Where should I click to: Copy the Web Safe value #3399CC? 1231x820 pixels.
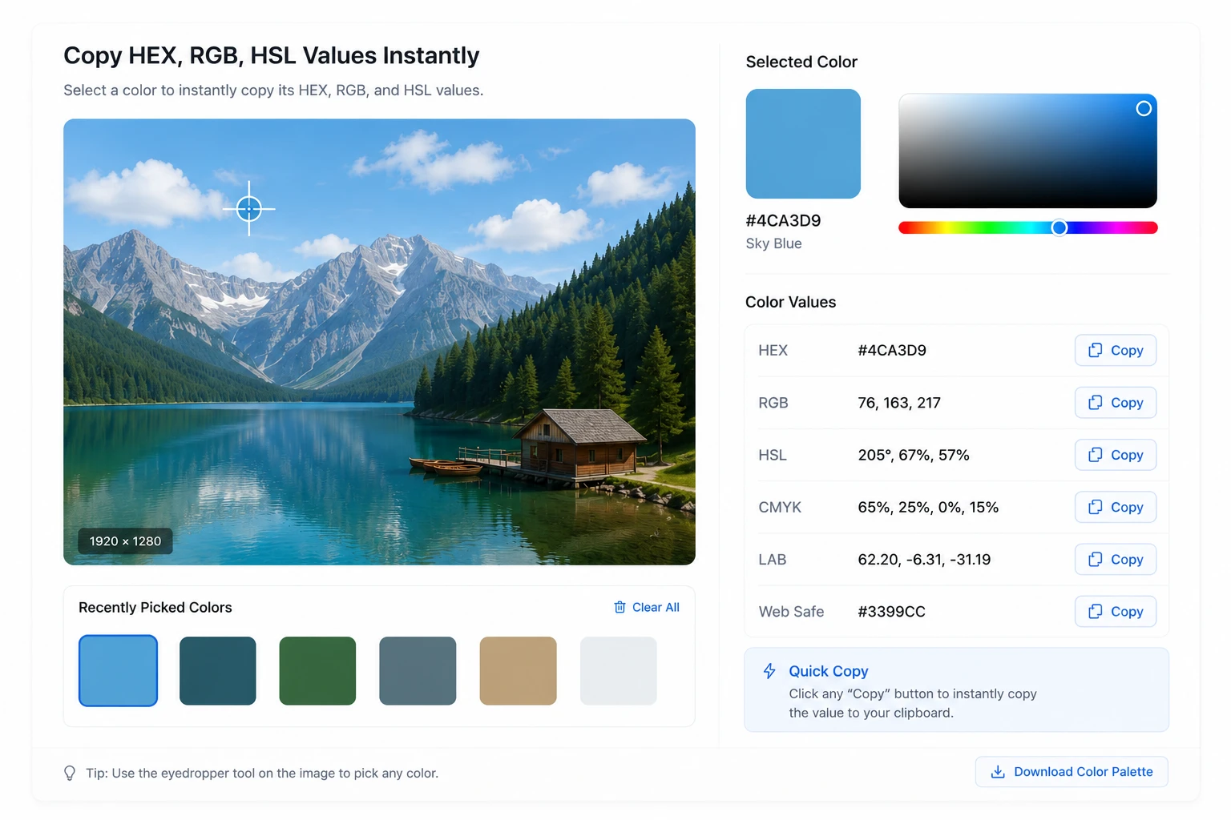click(1115, 611)
